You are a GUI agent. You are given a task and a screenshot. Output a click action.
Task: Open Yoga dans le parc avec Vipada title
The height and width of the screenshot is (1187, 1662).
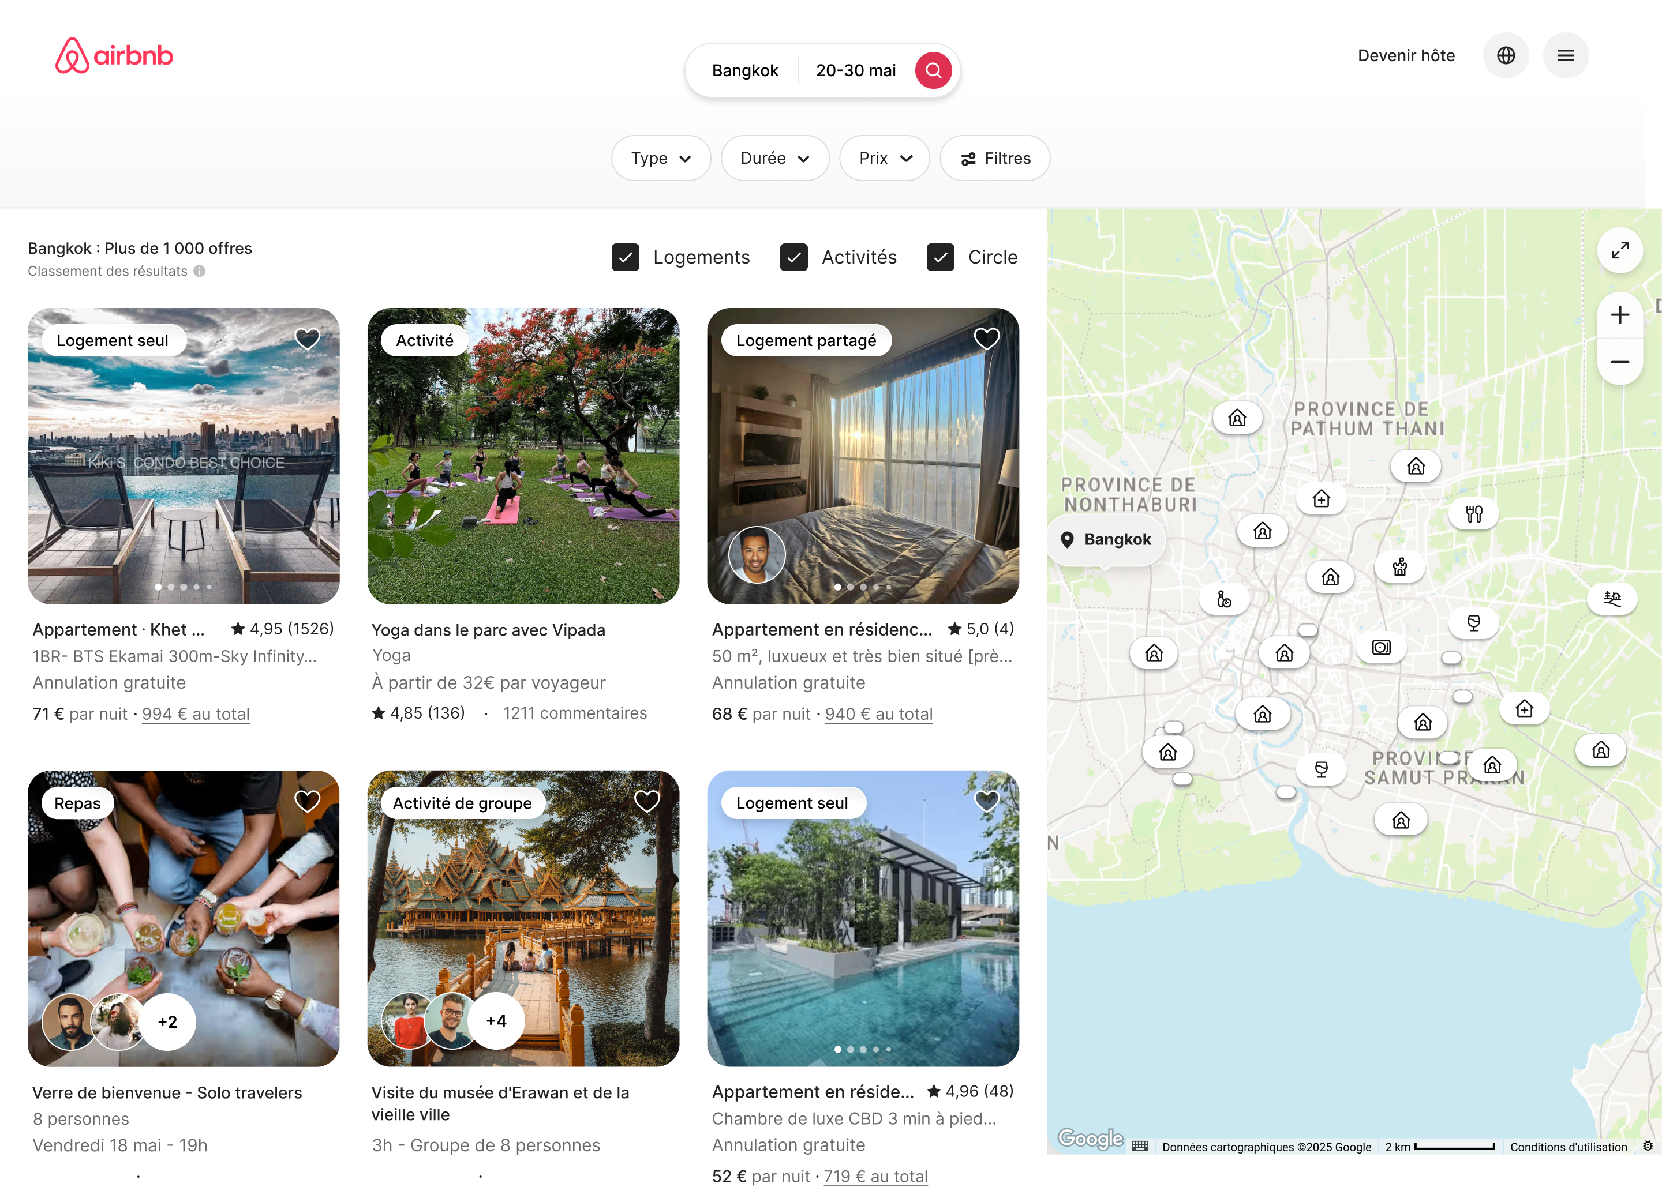(x=488, y=630)
